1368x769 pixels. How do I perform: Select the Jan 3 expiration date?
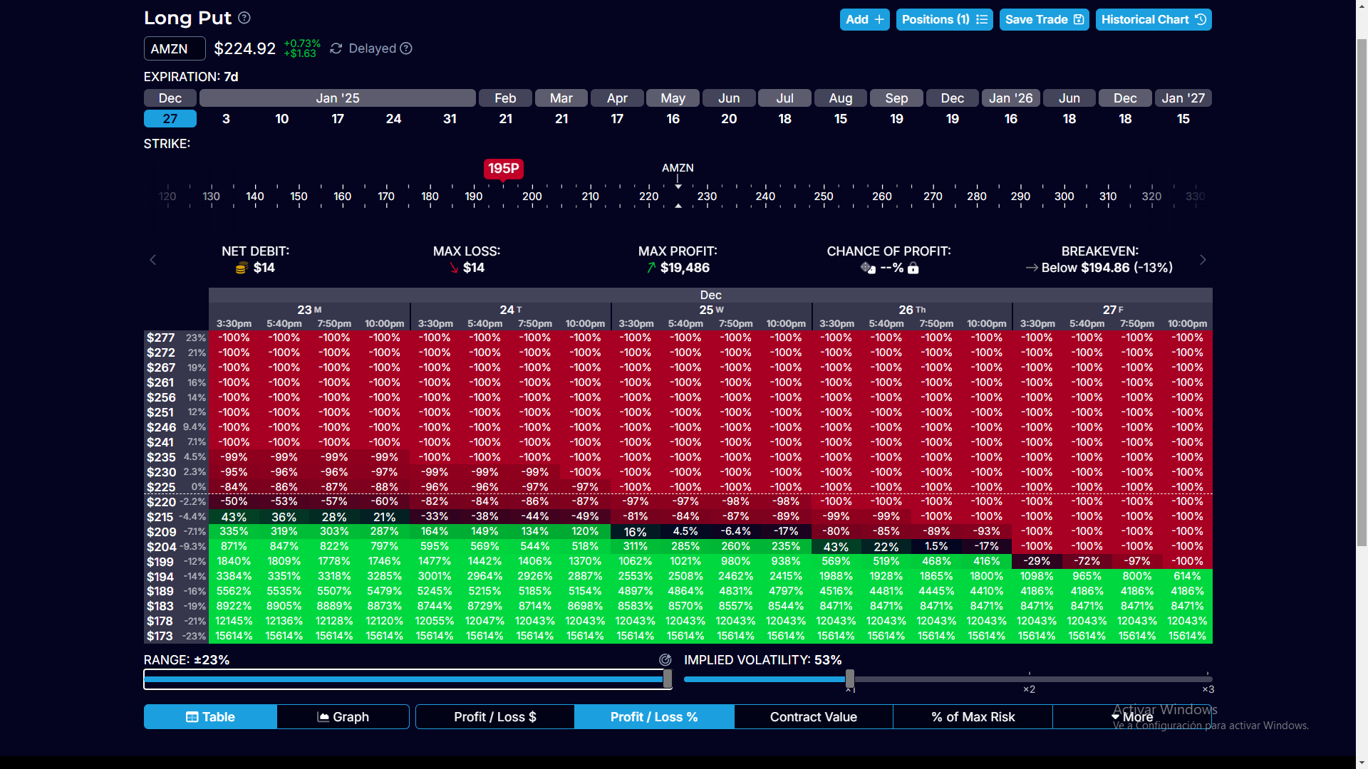coord(226,119)
